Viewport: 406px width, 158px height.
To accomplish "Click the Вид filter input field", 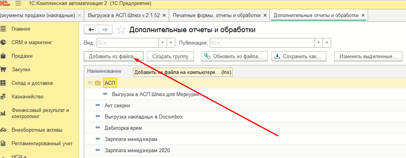I will 128,43.
